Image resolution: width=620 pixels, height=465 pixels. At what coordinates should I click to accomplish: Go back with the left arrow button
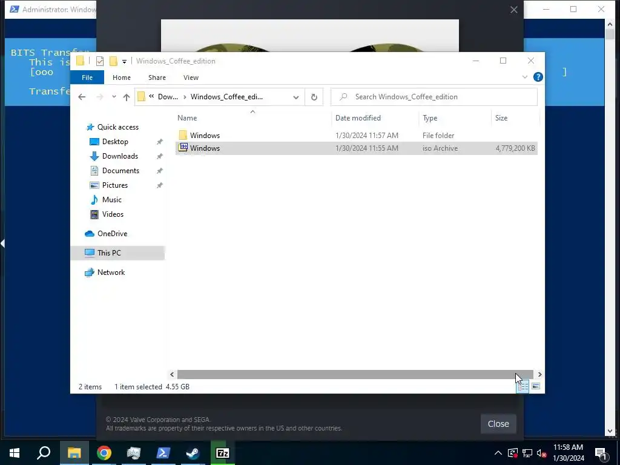82,97
